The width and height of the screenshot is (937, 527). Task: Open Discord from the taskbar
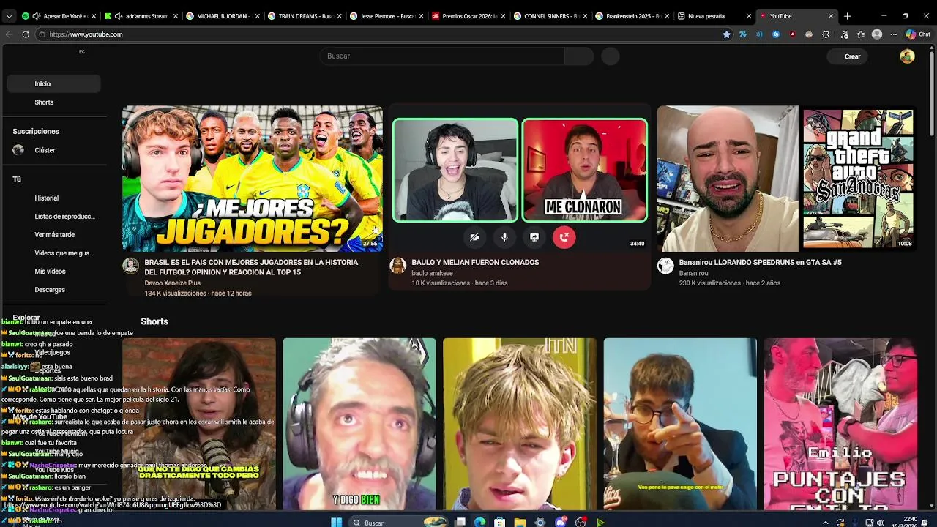pyautogui.click(x=561, y=523)
